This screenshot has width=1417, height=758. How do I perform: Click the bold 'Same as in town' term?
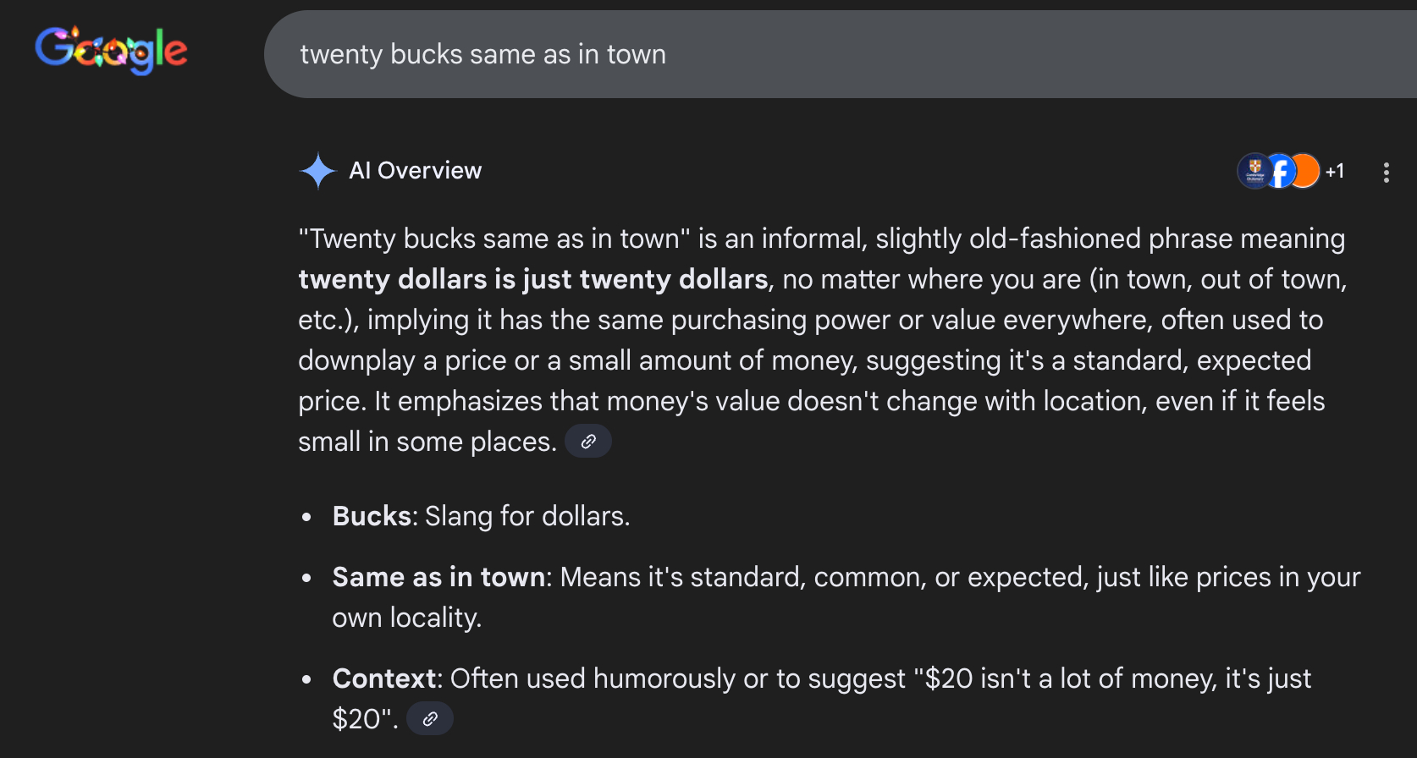(438, 577)
